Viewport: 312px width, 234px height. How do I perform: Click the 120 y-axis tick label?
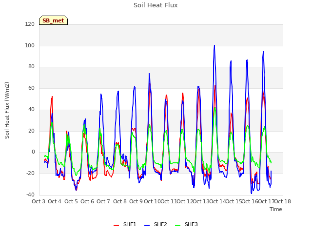pos(30,24)
